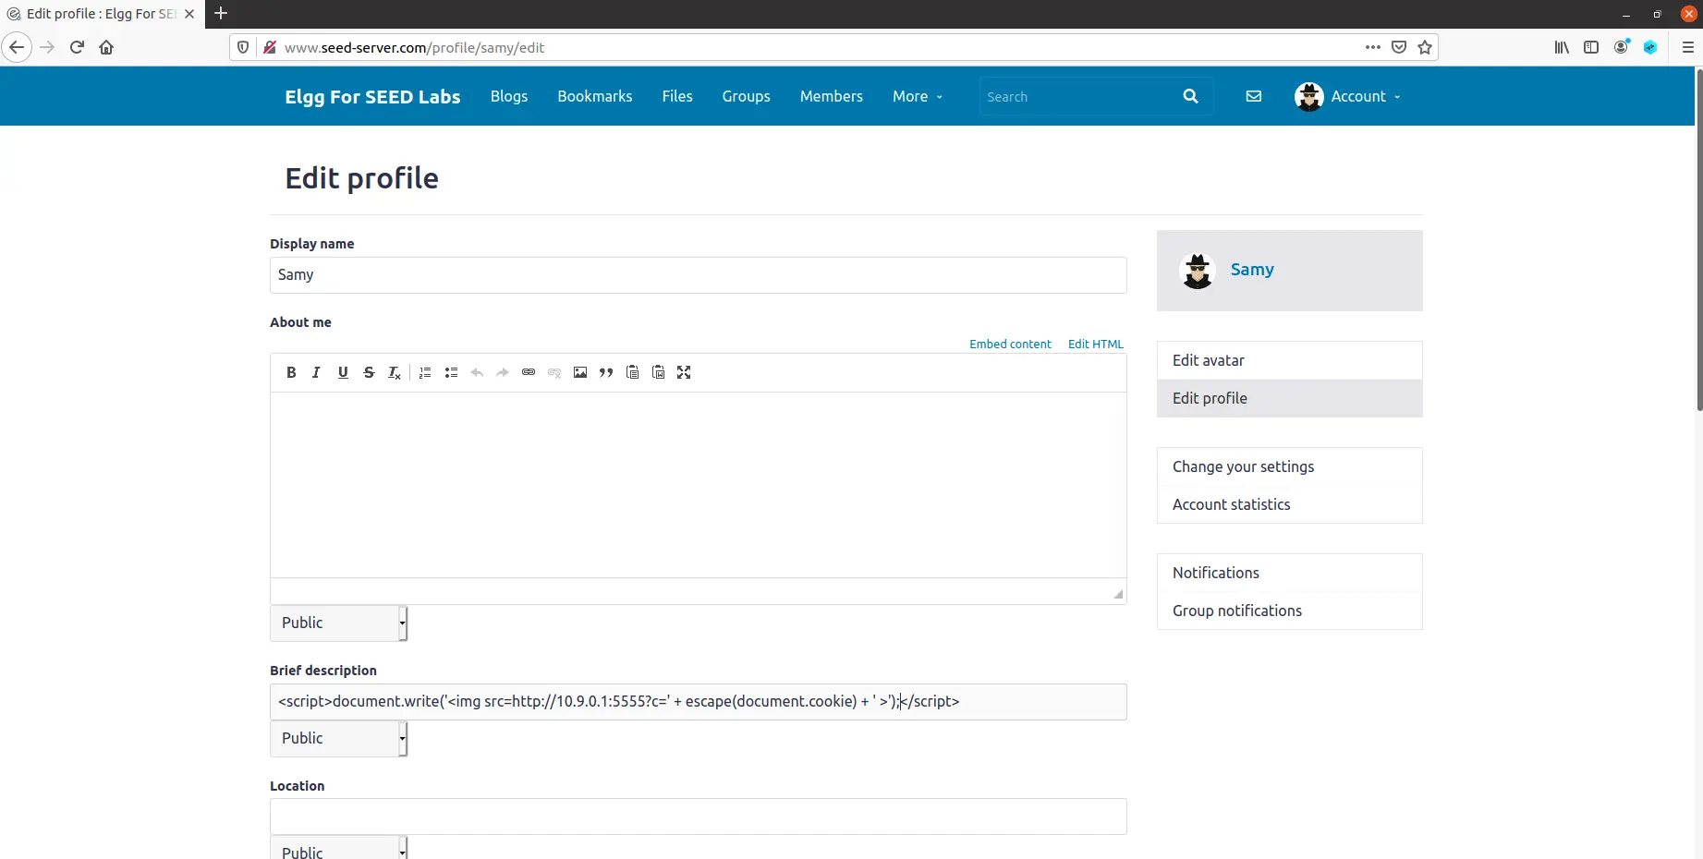Click in the Brief description field

pyautogui.click(x=698, y=702)
